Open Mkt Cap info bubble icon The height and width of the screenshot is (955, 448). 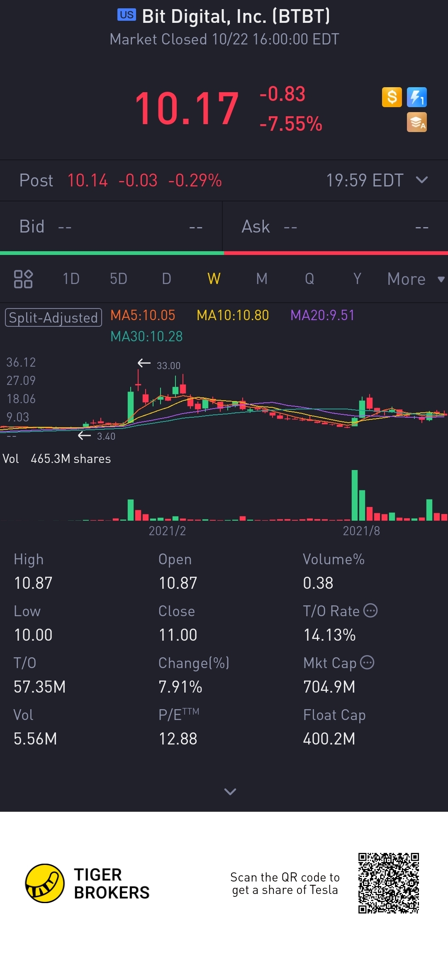point(367,662)
